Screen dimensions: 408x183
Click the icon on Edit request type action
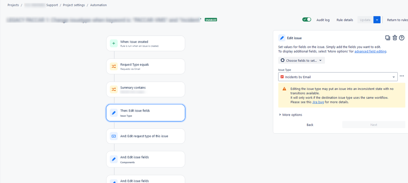[114, 136]
